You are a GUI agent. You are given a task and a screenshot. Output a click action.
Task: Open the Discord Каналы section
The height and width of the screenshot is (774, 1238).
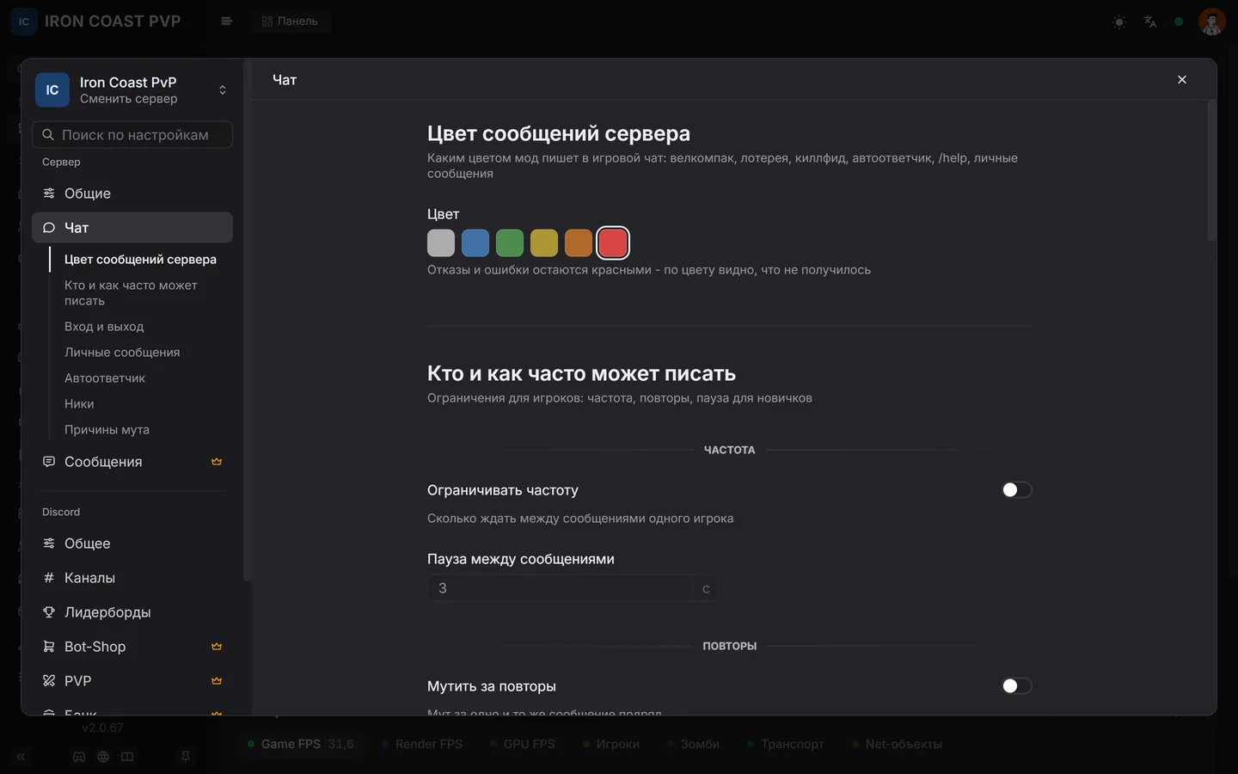pyautogui.click(x=132, y=578)
